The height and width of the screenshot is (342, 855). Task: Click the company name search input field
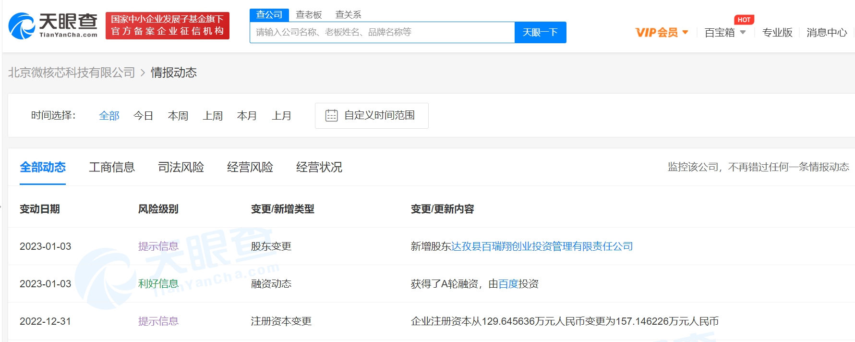point(382,33)
